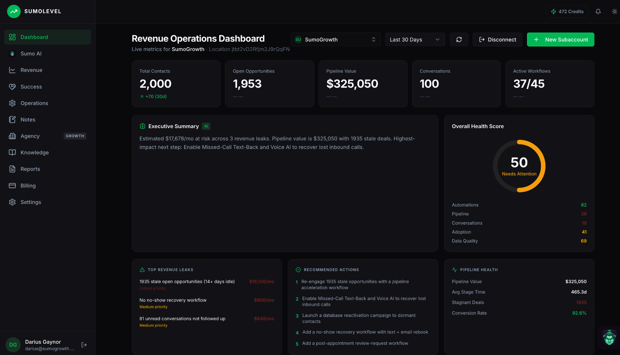Click the Knowledge book icon
Viewport: 620px width, 355px height.
point(12,152)
